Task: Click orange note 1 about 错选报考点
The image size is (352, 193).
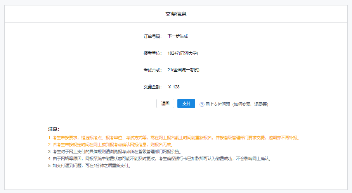Action: (x=174, y=138)
